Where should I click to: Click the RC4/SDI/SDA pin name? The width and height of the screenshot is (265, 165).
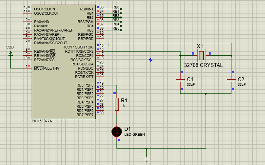(83, 64)
